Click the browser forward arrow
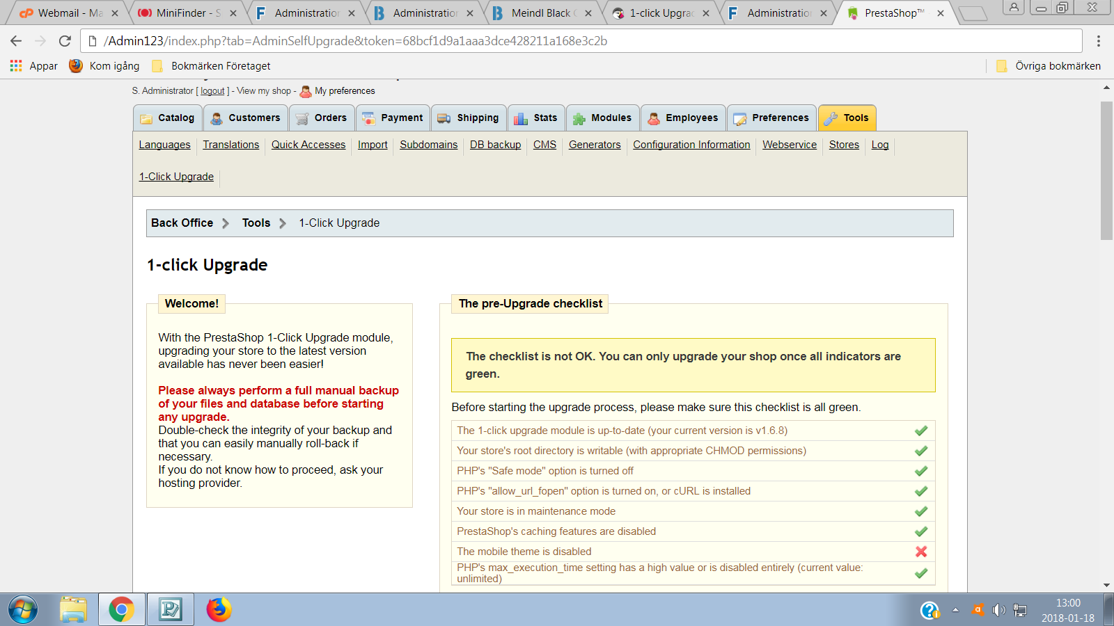Viewport: 1114px width, 626px height. (x=40, y=41)
